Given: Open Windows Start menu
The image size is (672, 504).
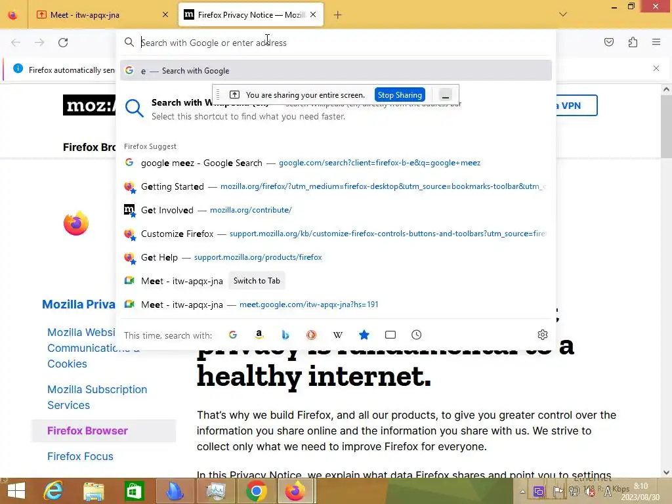Looking at the screenshot, I should point(16,491).
